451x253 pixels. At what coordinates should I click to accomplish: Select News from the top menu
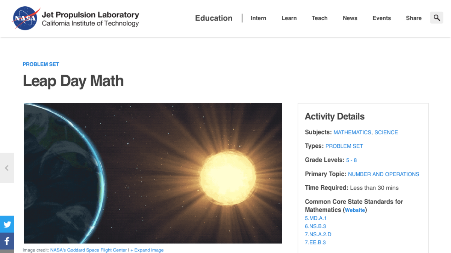pos(350,18)
